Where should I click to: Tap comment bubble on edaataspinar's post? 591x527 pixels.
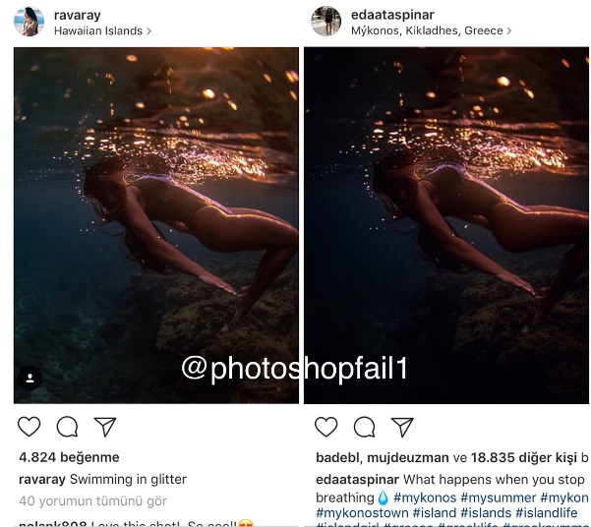tap(364, 427)
